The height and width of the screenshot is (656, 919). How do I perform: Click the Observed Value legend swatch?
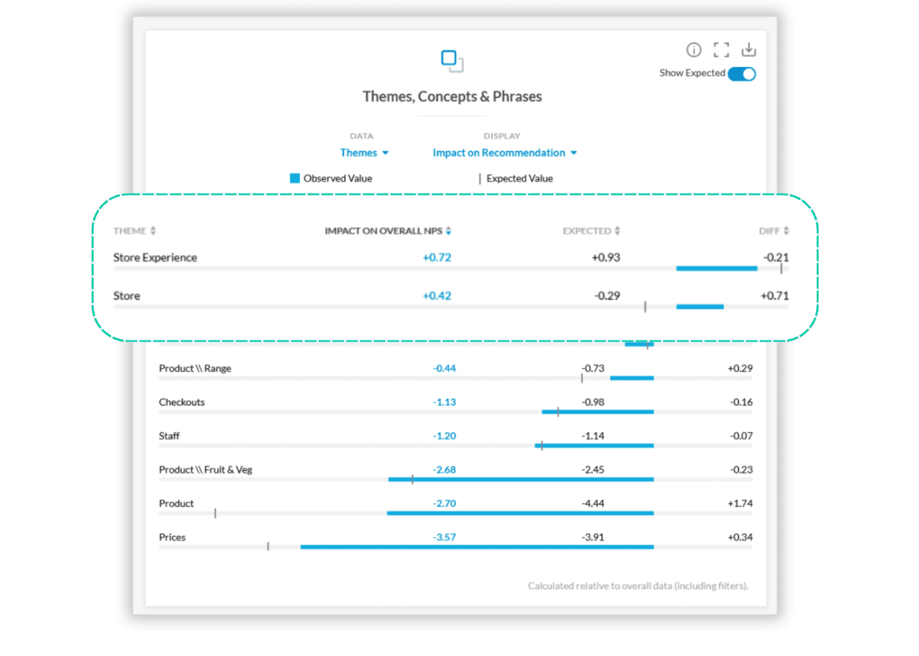[295, 178]
